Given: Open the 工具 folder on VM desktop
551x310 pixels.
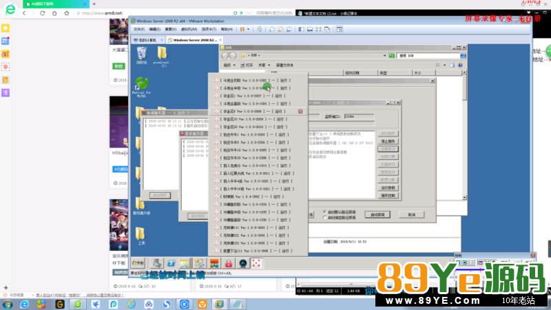Looking at the screenshot, I should click(141, 236).
